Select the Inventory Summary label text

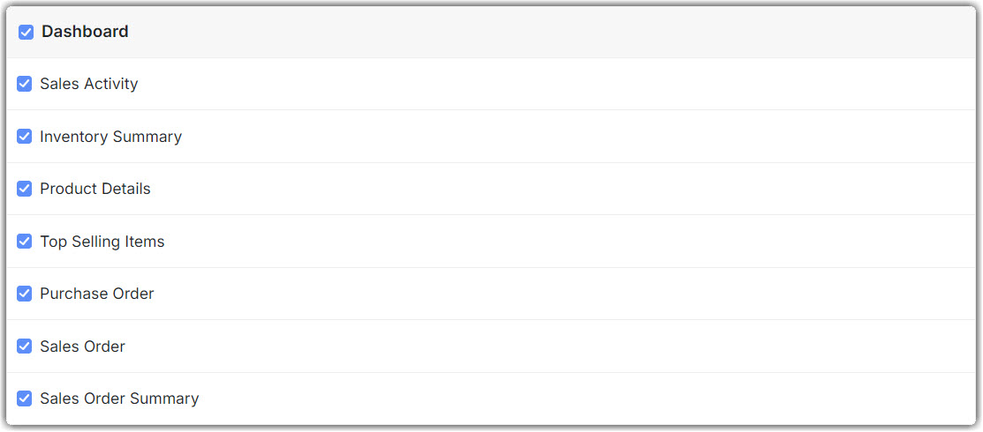point(110,137)
